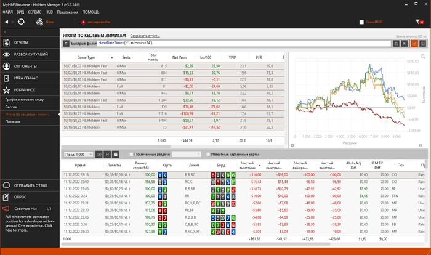The height and width of the screenshot is (255, 431).
Task: Open ВИД menu
Action: [20, 12]
